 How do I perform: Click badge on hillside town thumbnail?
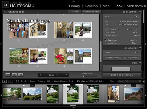(x=142, y=99)
